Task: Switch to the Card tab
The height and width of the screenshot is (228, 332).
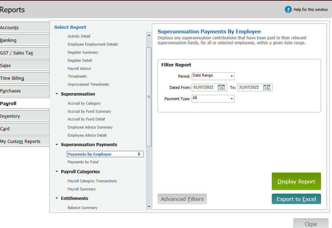Action: (25, 129)
